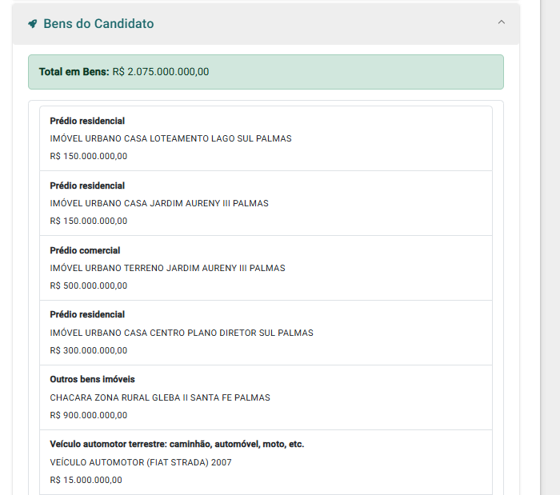Click the R$ 2.075.000.000,00 total amount
The image size is (560, 495).
(x=161, y=72)
